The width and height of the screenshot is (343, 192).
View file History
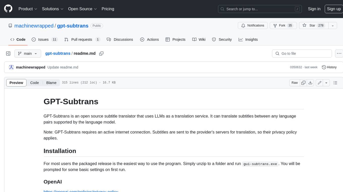(329, 67)
